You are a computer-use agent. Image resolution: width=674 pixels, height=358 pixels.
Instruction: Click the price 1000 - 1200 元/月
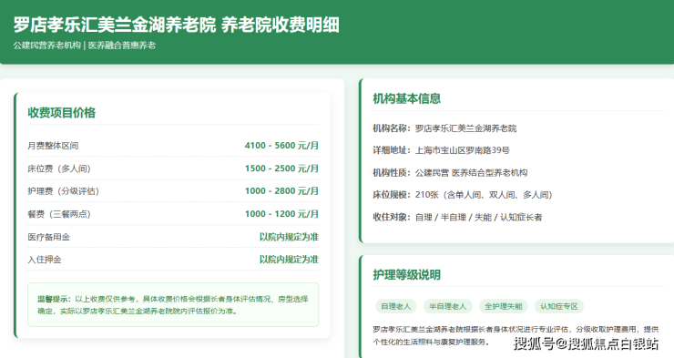click(x=281, y=214)
